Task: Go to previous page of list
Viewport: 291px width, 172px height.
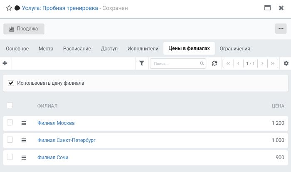Action: [x=238, y=64]
